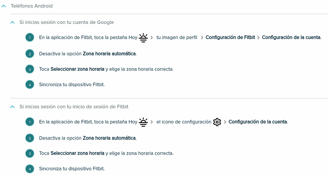The width and height of the screenshot is (328, 175).
Task: Click step 2 badge under Fitbit login section
Action: [30, 138]
